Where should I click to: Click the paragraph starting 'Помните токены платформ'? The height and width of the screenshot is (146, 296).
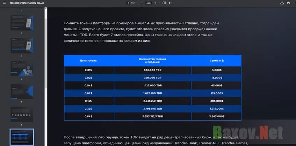coord(141,32)
